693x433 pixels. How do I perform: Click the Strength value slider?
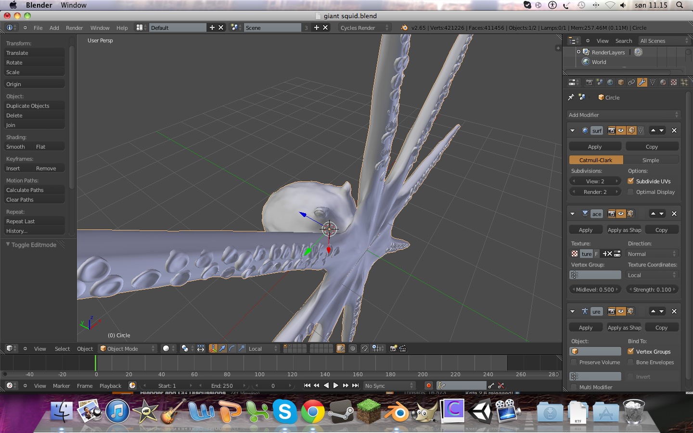click(x=652, y=290)
